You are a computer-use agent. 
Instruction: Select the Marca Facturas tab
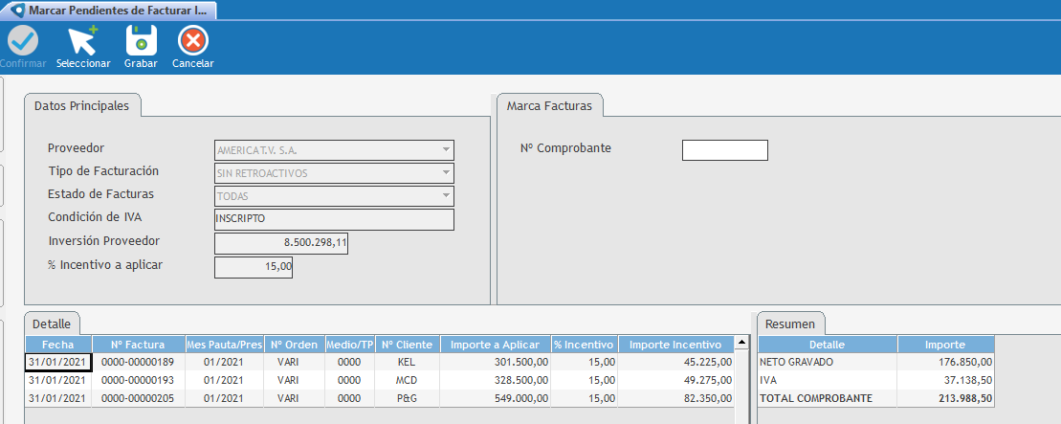coord(548,106)
